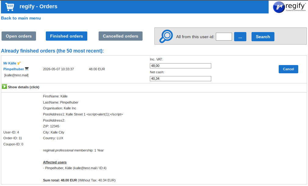This screenshot has width=308, height=186.
Task: Click the regify logo
Action: [x=290, y=7]
